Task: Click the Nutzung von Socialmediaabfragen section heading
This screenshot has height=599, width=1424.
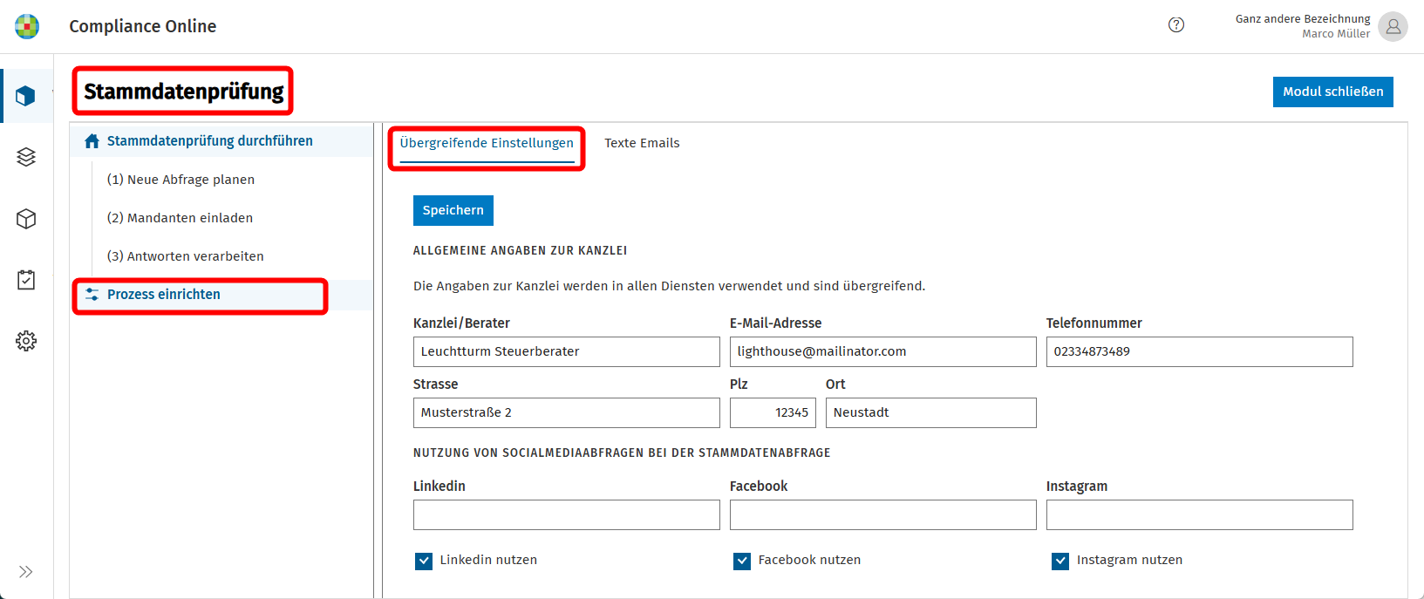Action: coord(622,453)
